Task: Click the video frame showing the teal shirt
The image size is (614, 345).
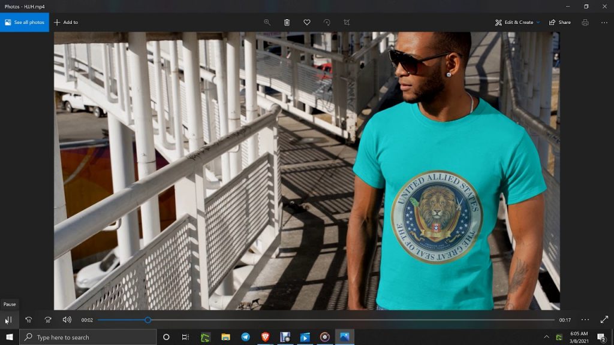Action: (306, 171)
